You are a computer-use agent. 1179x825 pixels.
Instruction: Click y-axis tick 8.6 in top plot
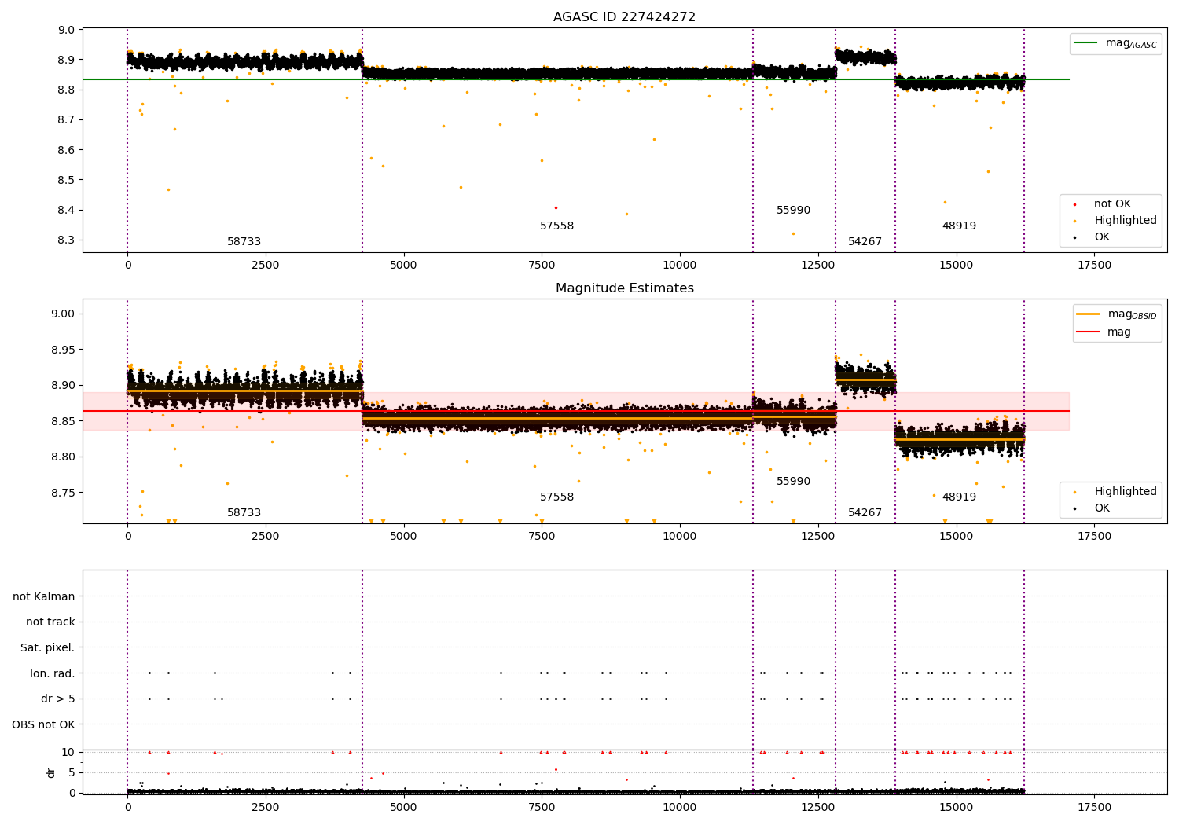click(66, 150)
